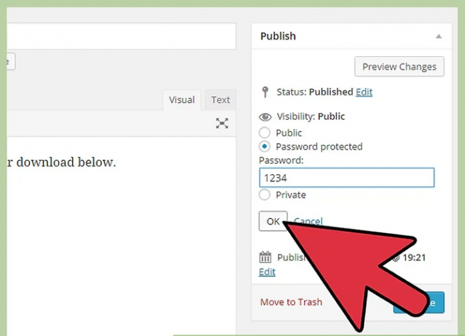The width and height of the screenshot is (465, 336).
Task: Click the eye icon beside Visibility
Action: tap(265, 117)
